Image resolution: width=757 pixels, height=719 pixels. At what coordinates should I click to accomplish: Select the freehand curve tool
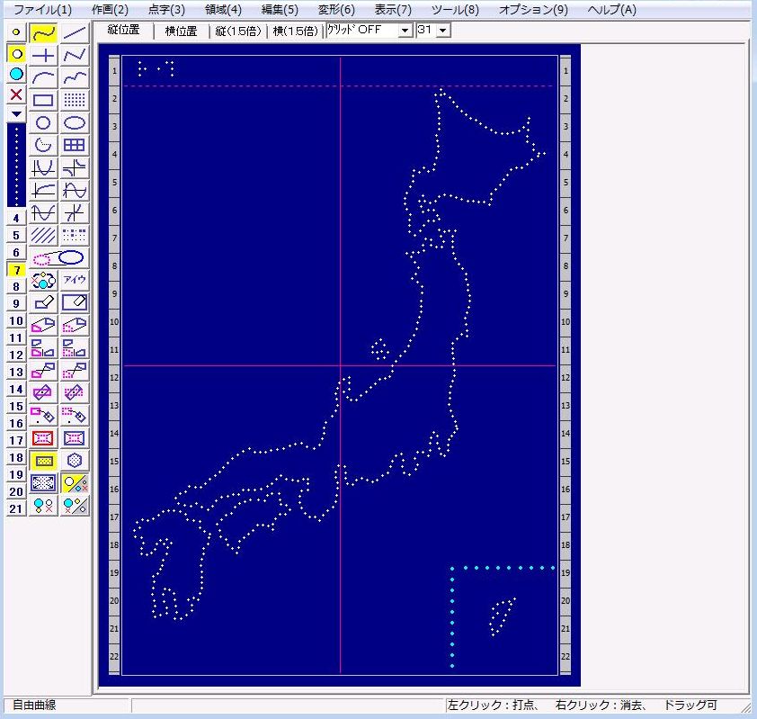[43, 33]
